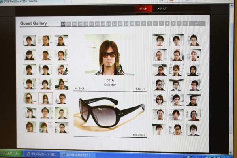Open gallery page 2
The height and width of the screenshot is (158, 237).
[x=179, y=23]
